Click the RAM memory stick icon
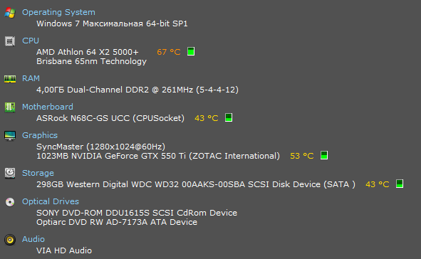 (10, 79)
